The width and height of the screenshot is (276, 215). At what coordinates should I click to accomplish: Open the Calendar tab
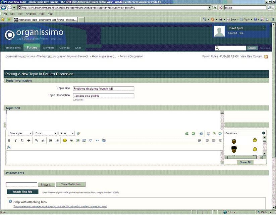coord(65,48)
